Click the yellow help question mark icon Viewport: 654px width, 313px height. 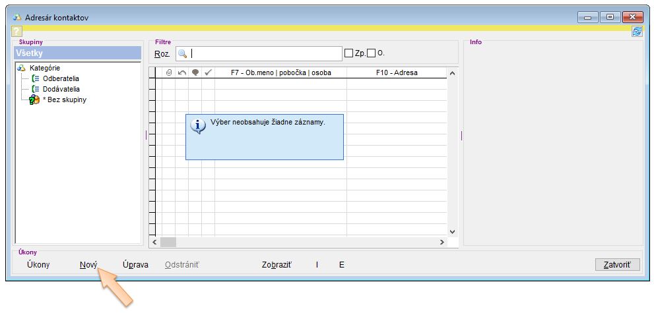17,32
